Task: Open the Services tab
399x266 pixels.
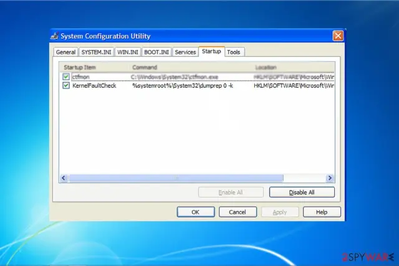Action: click(x=185, y=52)
